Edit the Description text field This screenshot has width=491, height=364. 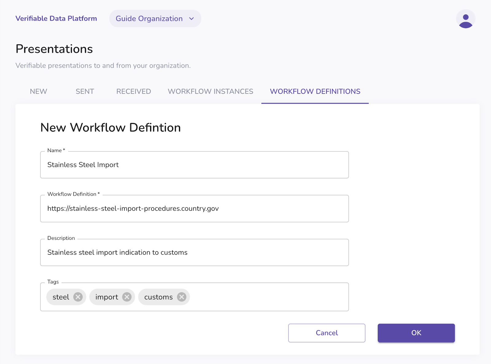195,252
